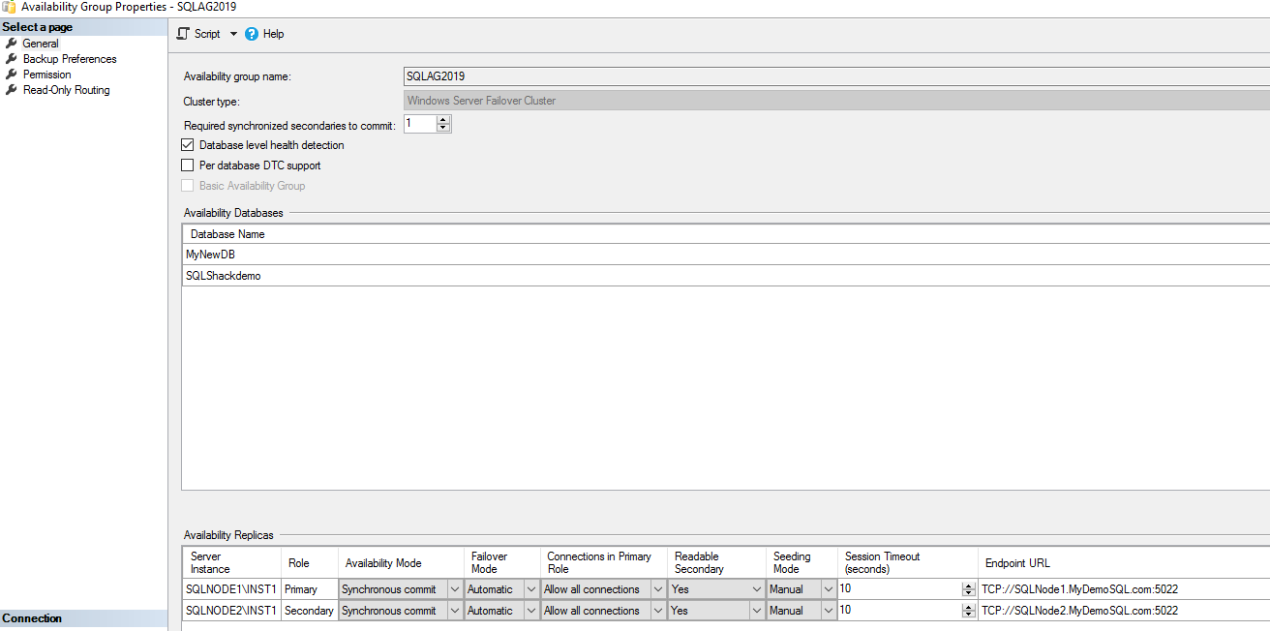Click the Connections in Primary Role header
Screen dimensions: 1270x631
[604, 562]
